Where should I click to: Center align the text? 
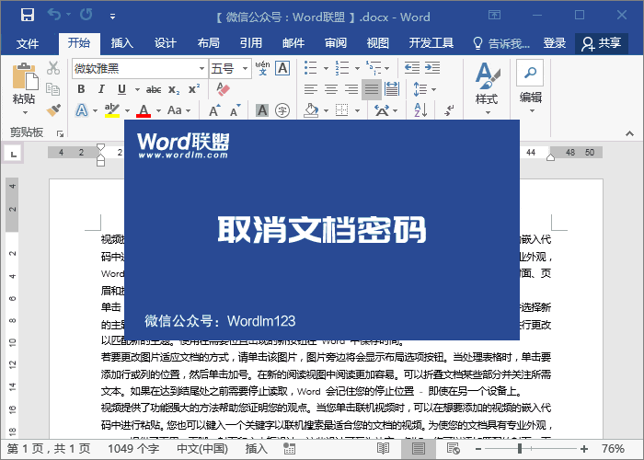(331, 89)
